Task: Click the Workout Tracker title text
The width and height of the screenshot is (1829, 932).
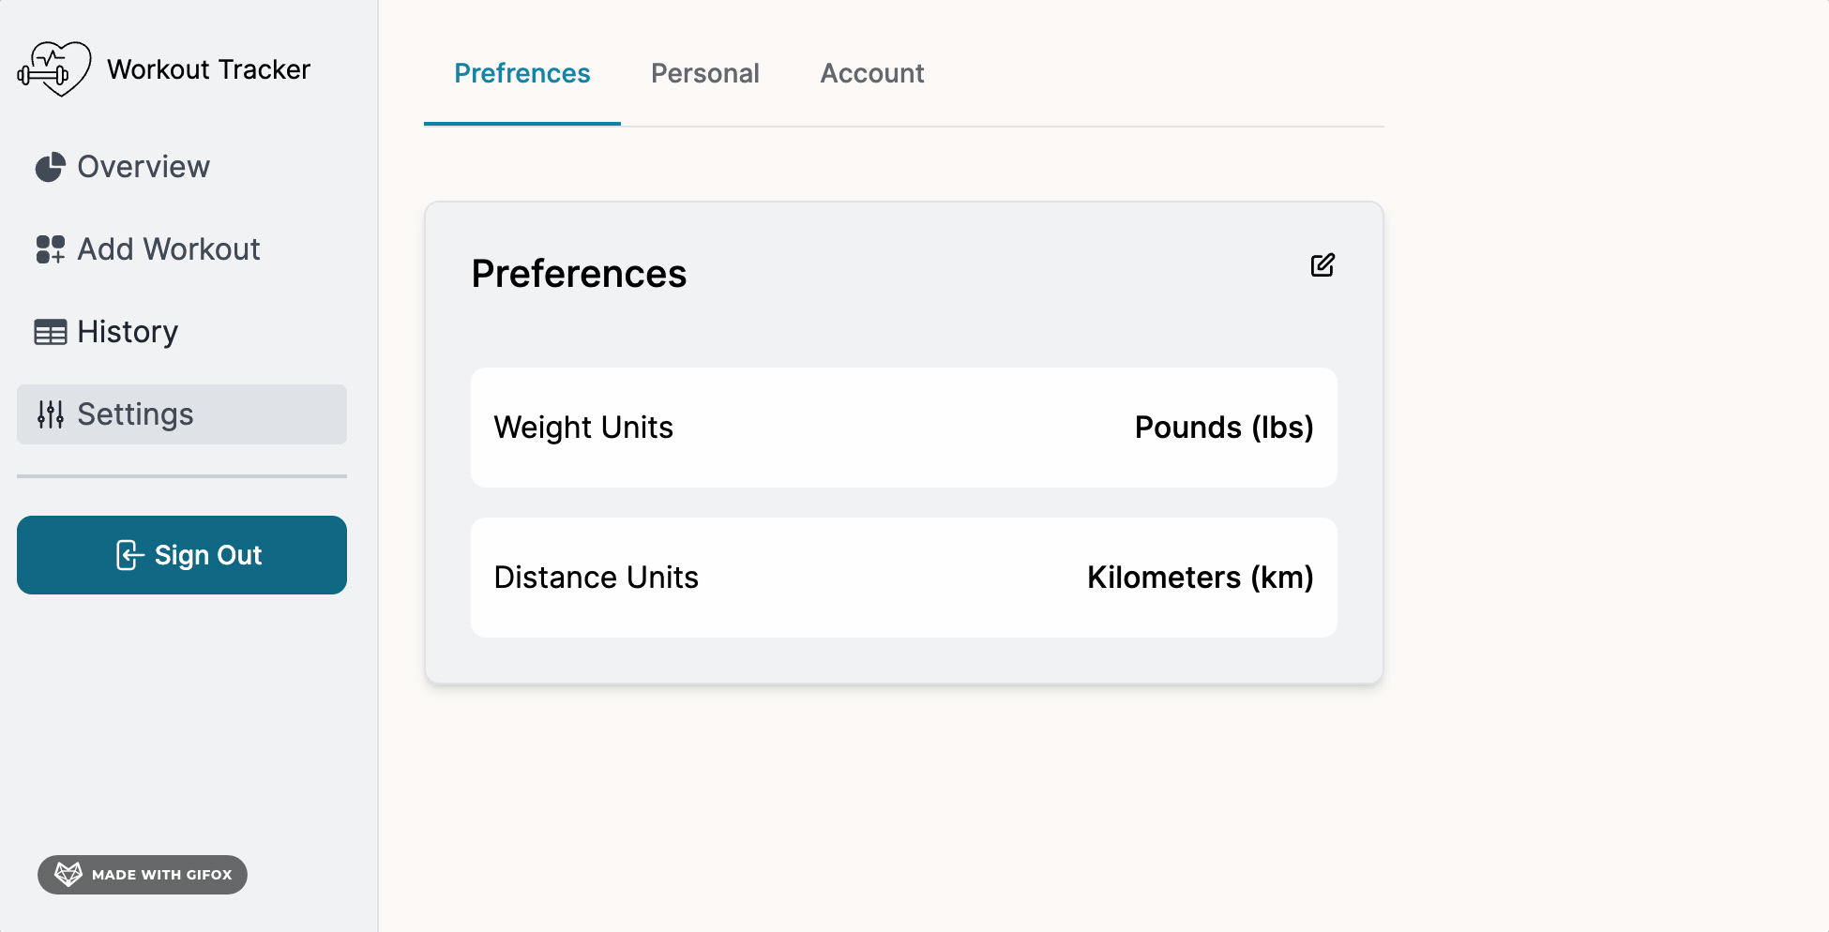Action: tap(208, 69)
